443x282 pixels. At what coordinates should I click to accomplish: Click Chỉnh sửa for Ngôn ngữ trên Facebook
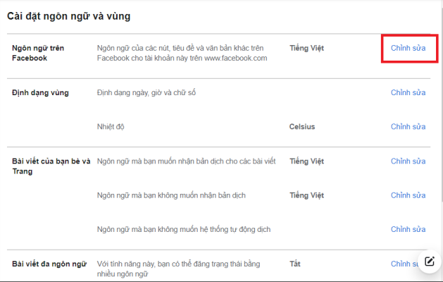coord(408,48)
